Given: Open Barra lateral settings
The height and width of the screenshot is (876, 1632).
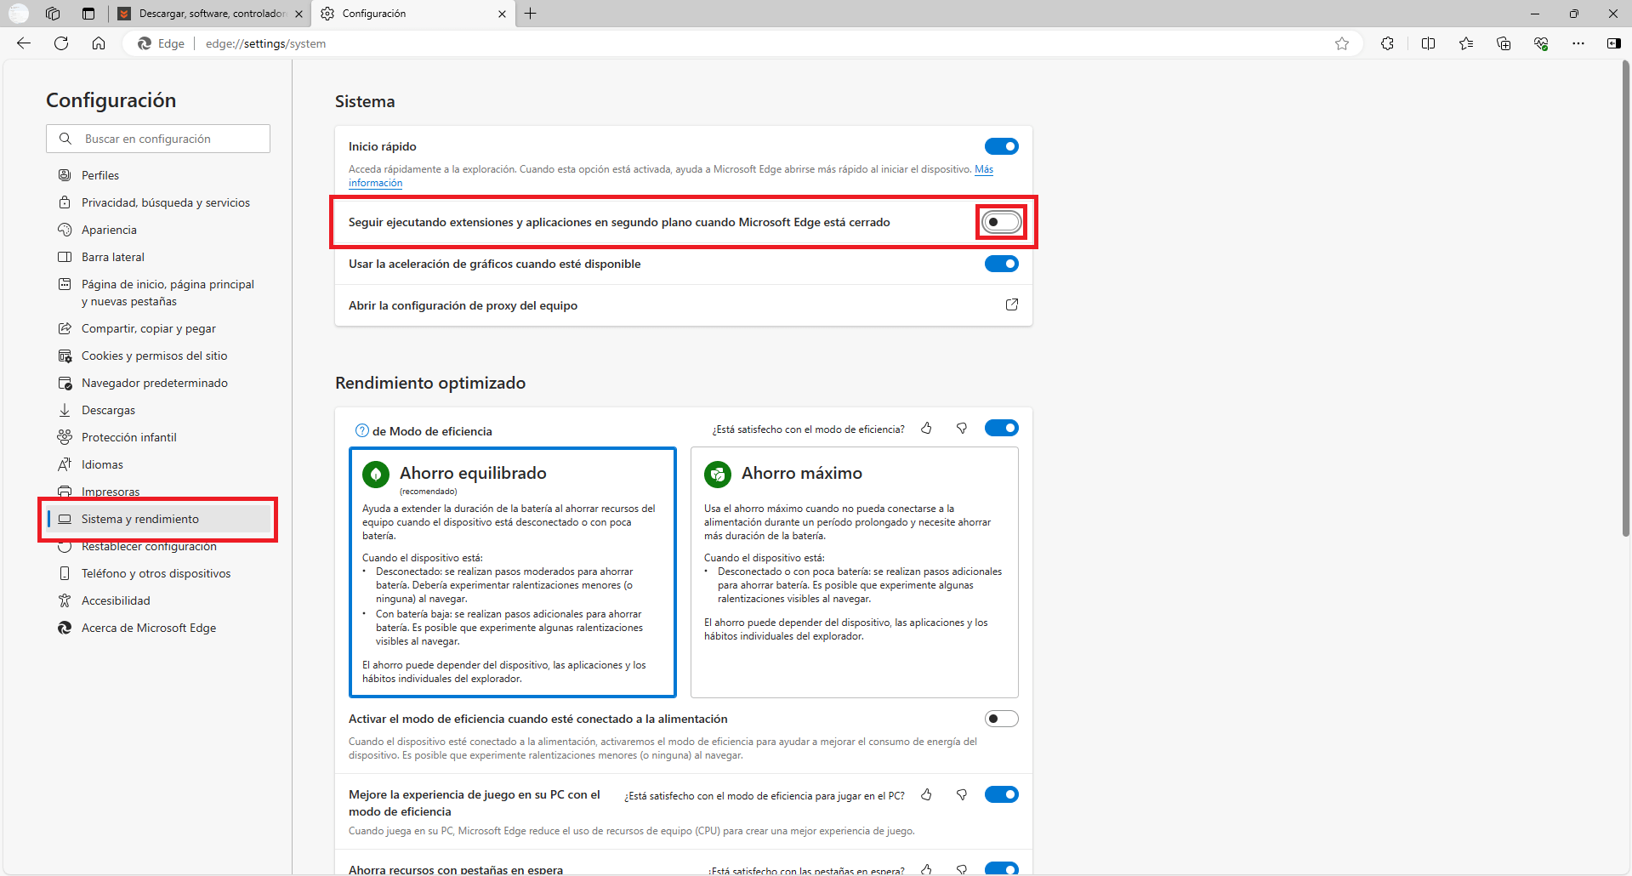Looking at the screenshot, I should pyautogui.click(x=158, y=257).
